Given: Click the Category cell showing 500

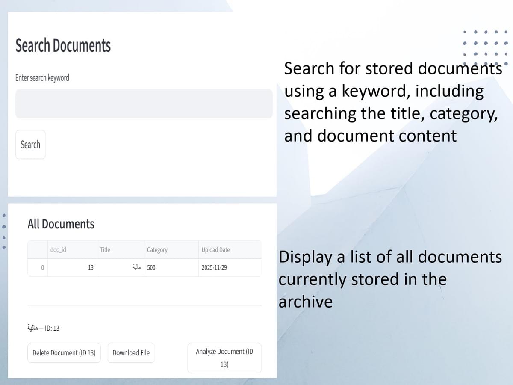Looking at the screenshot, I should [171, 268].
